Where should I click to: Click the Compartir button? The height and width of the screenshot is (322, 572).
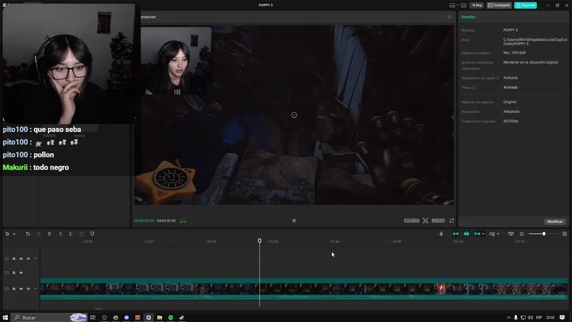pos(499,5)
